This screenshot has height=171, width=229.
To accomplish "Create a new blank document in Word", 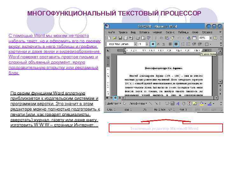I will coord(109,38).
